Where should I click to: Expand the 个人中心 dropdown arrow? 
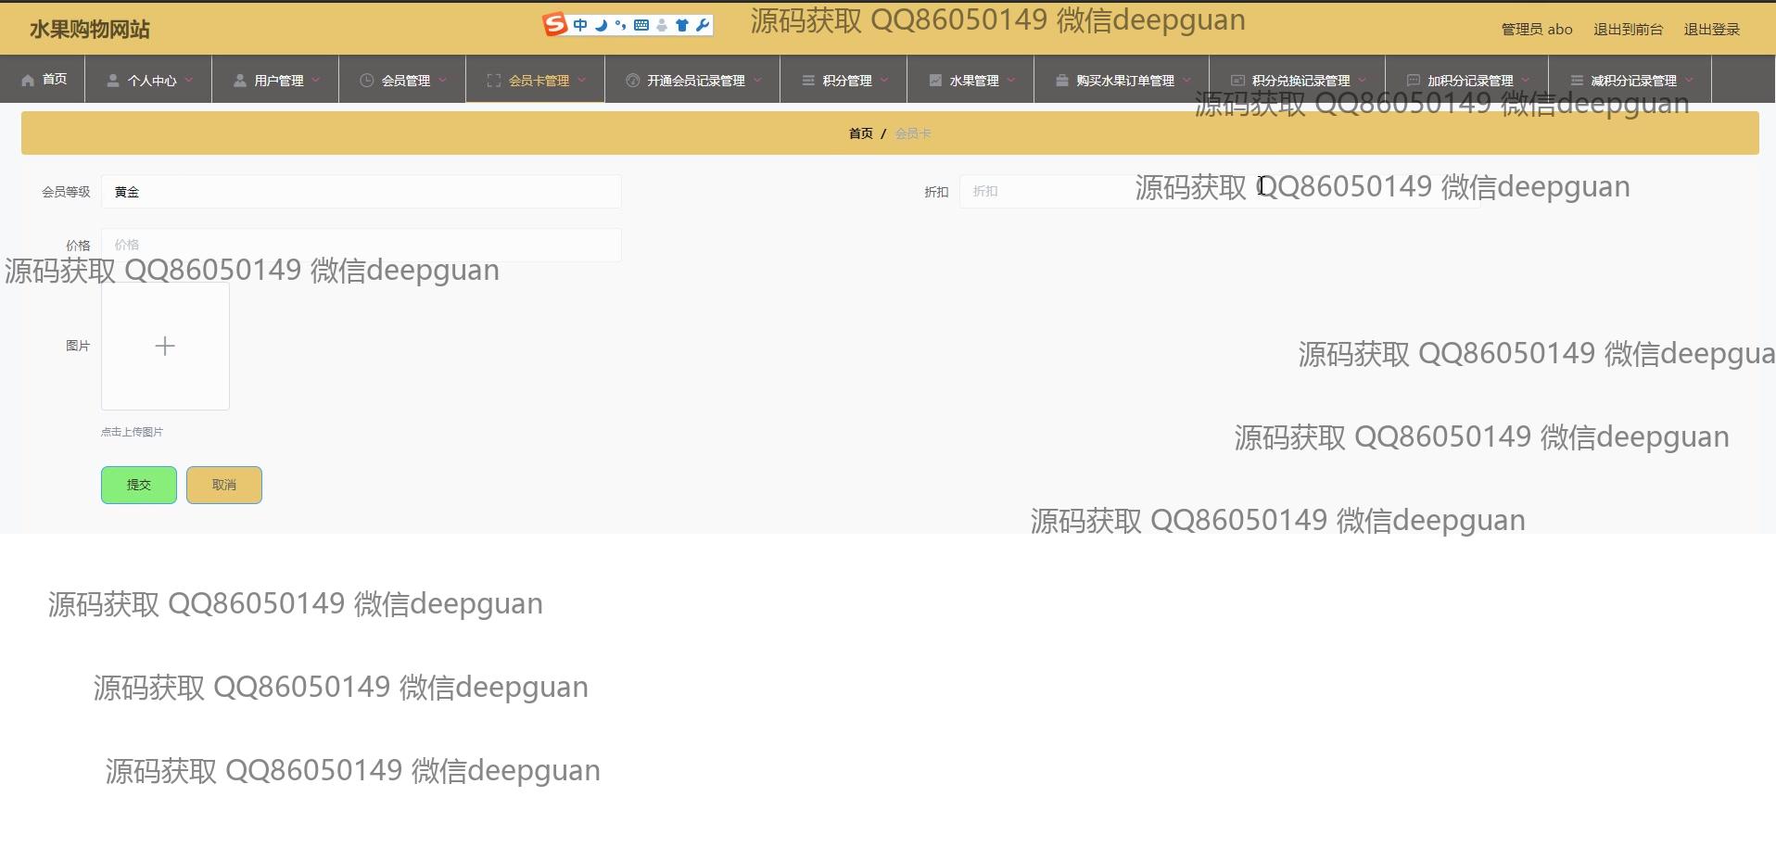click(189, 81)
